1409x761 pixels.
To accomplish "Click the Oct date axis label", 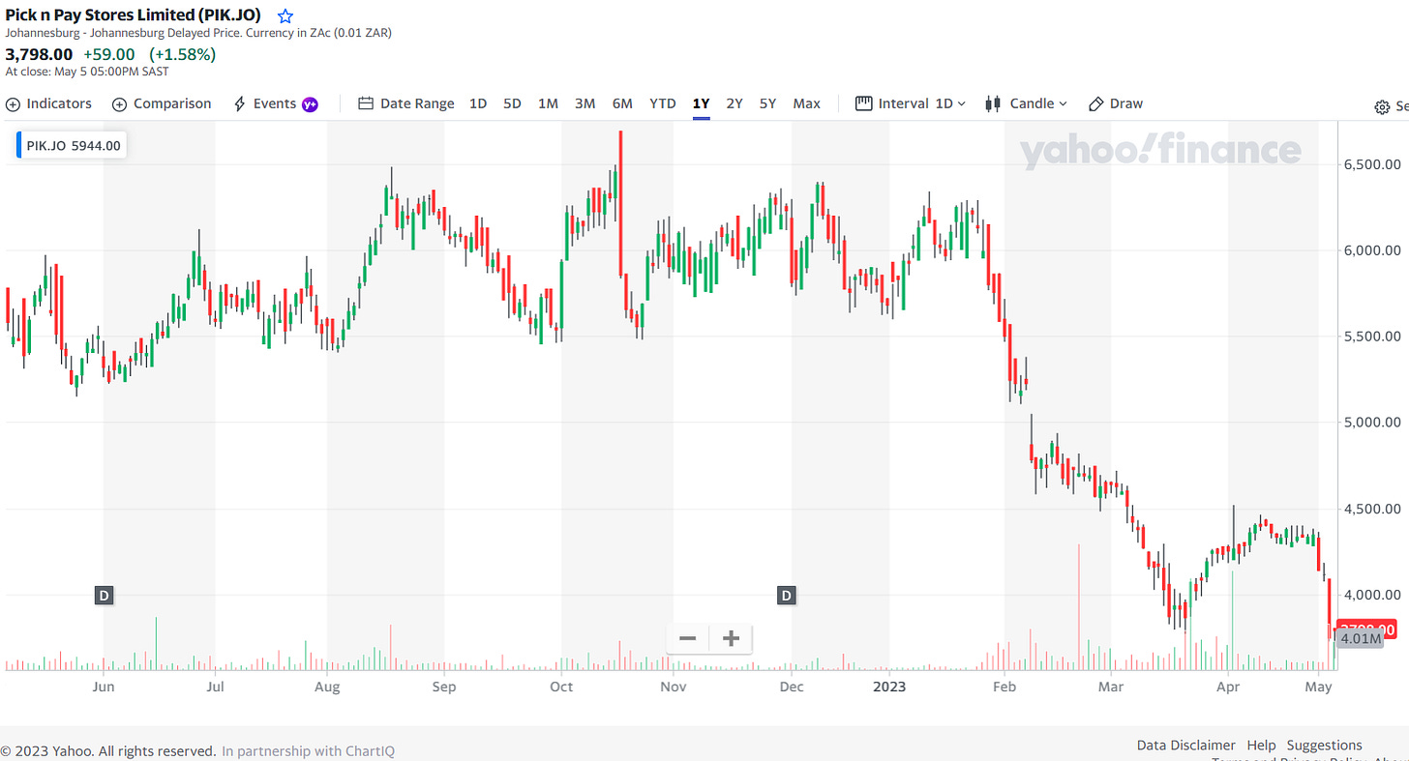I will tap(561, 687).
